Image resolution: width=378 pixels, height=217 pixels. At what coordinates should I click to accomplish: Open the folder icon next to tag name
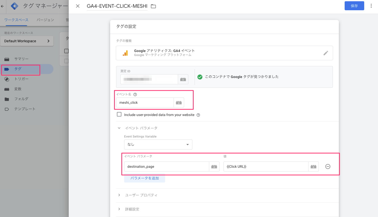[x=154, y=6]
